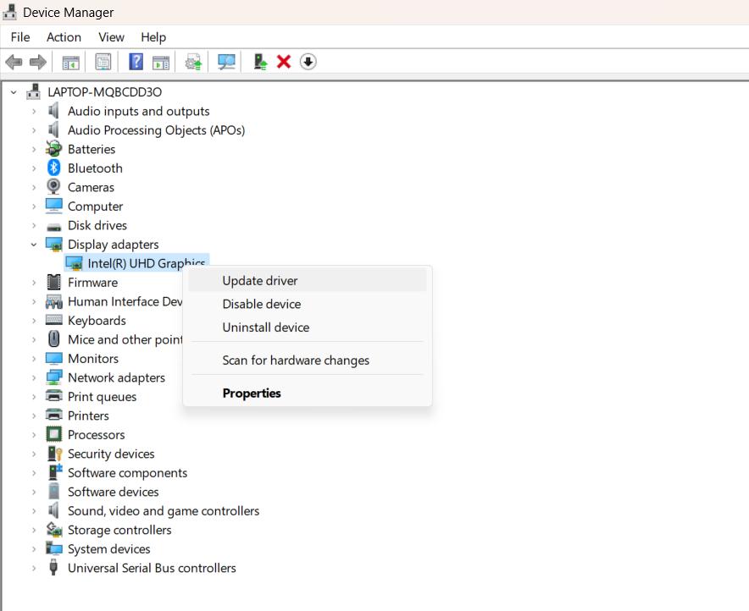Click the Scan for hardware changes toolbar icon

click(x=225, y=61)
